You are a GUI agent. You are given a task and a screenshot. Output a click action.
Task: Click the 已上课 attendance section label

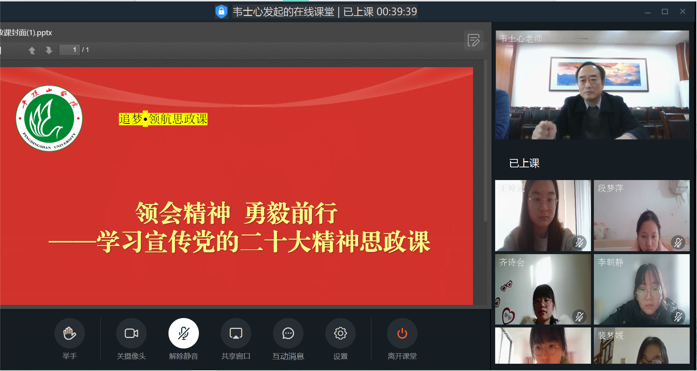pyautogui.click(x=524, y=163)
